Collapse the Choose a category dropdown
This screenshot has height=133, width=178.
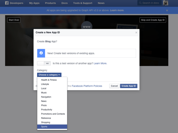click(x=49, y=75)
